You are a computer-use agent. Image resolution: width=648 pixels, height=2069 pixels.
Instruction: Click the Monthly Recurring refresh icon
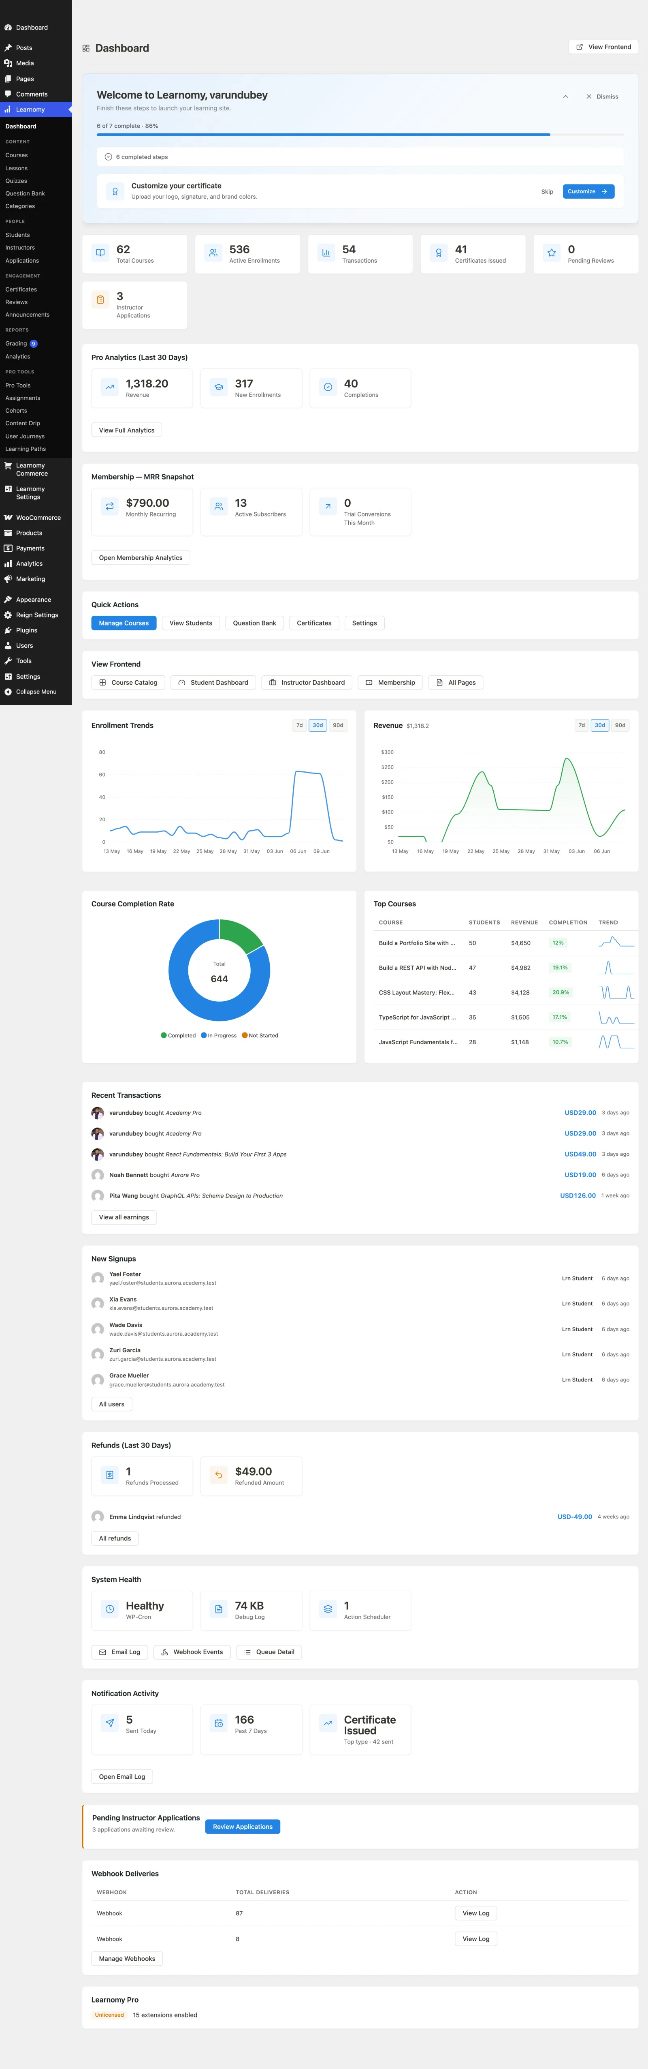110,506
